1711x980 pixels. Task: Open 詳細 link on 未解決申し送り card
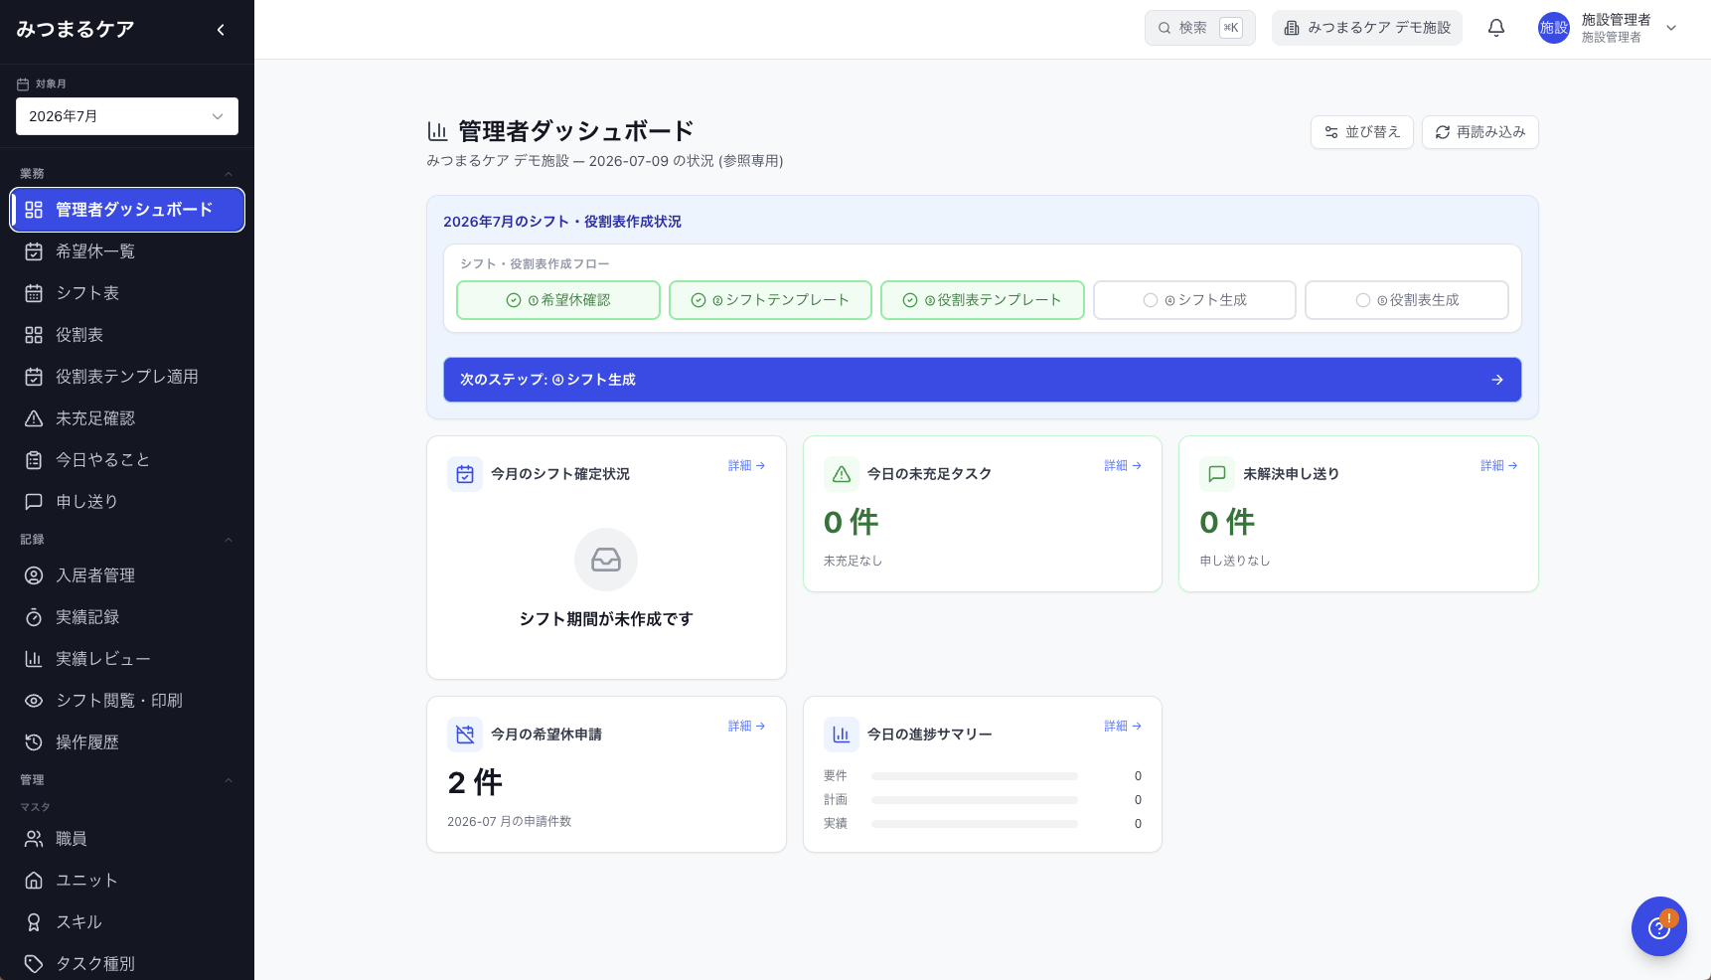pyautogui.click(x=1498, y=465)
